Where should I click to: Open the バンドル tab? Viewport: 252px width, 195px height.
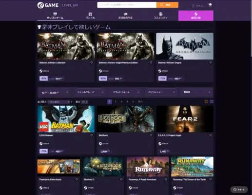90,16
